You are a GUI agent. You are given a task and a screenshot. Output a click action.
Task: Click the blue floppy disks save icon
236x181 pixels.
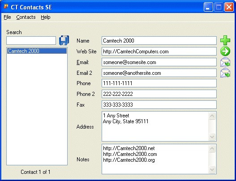coord(64,40)
